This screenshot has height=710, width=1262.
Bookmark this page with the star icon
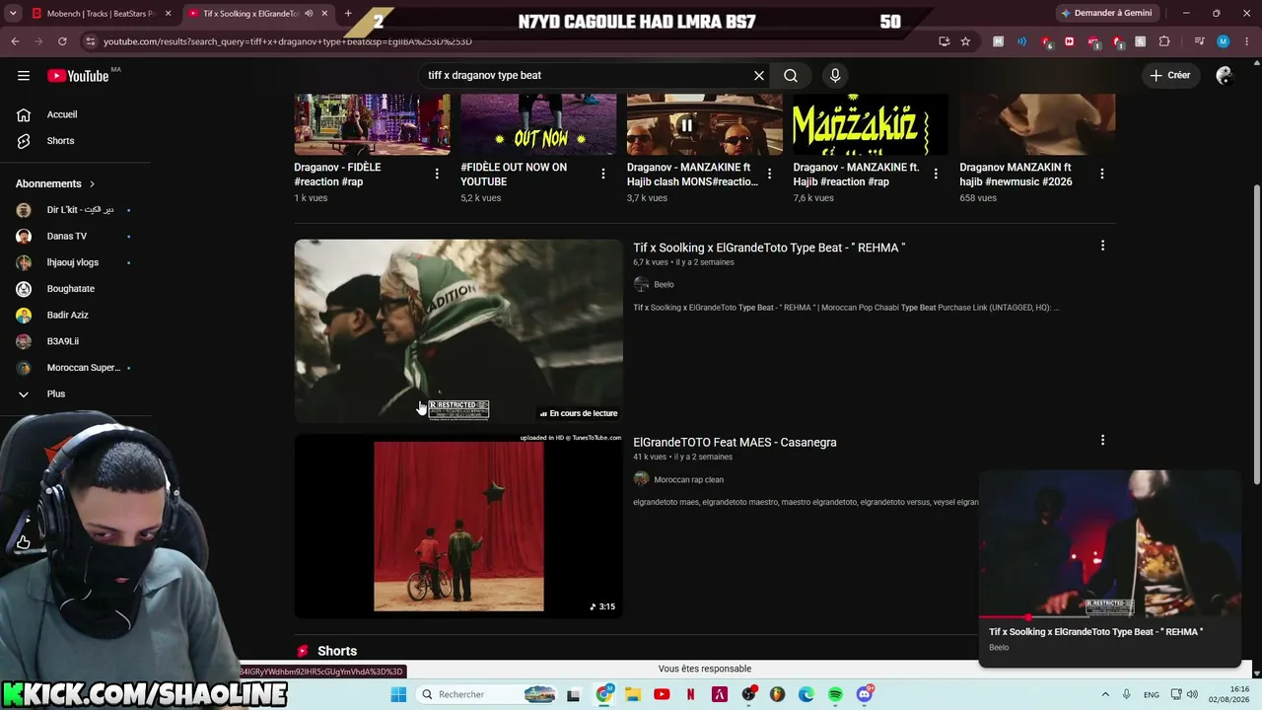click(965, 41)
